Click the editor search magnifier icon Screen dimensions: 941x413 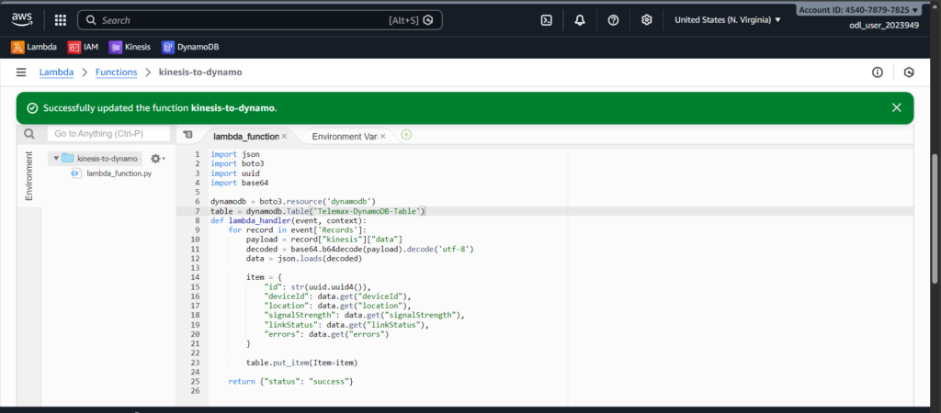(29, 134)
